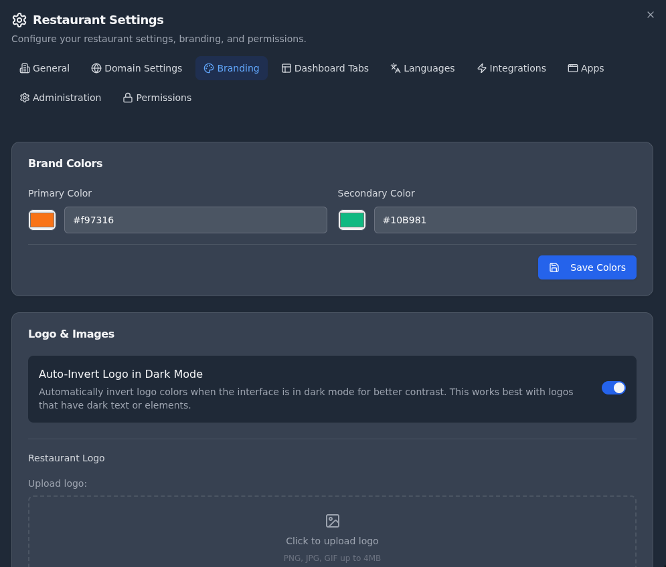Click the padlock icon on Permissions tab

click(128, 98)
